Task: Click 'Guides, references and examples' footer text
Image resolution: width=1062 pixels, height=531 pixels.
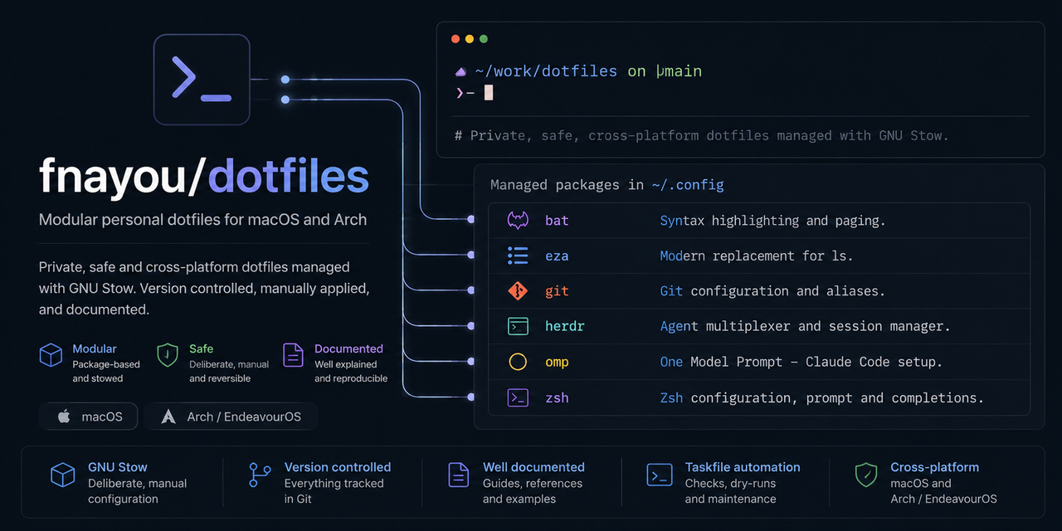Action: coord(533,491)
